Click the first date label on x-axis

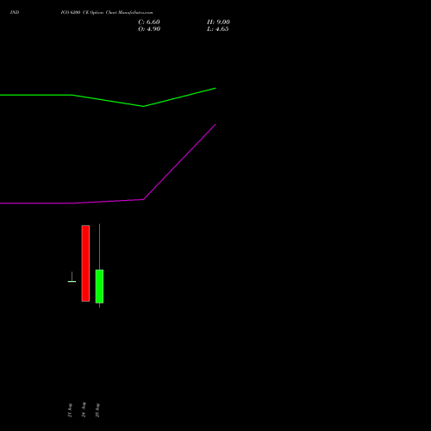click(70, 410)
